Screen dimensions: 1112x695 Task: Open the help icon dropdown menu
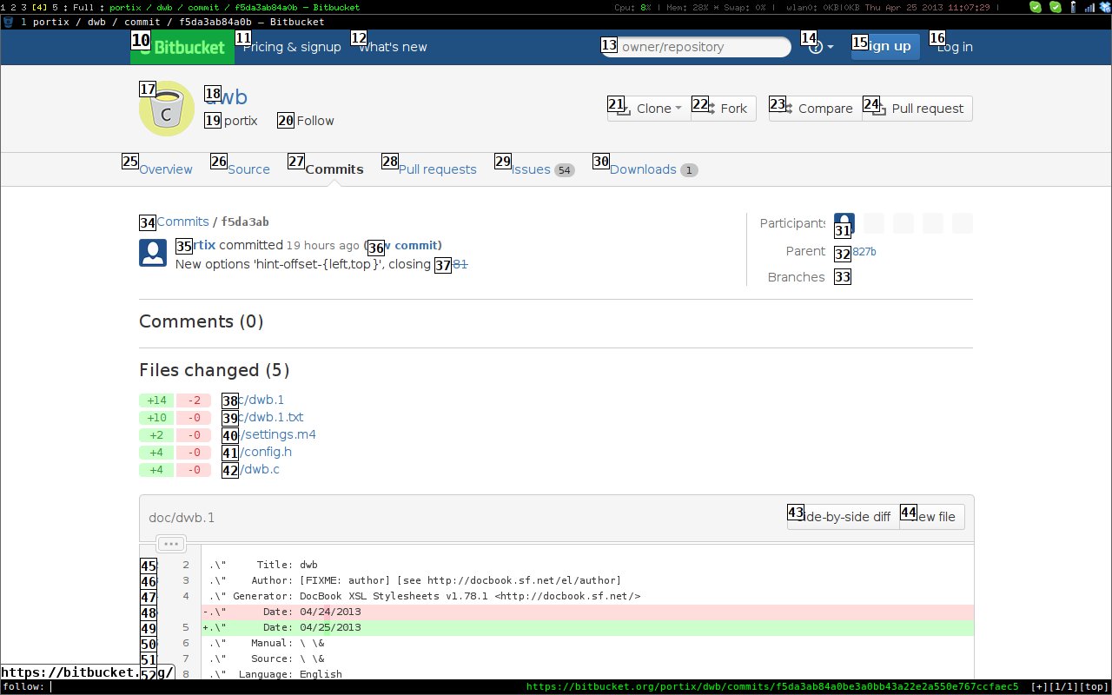click(x=821, y=47)
